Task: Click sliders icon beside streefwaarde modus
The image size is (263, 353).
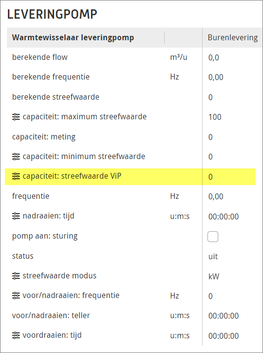Action: pyautogui.click(x=16, y=276)
